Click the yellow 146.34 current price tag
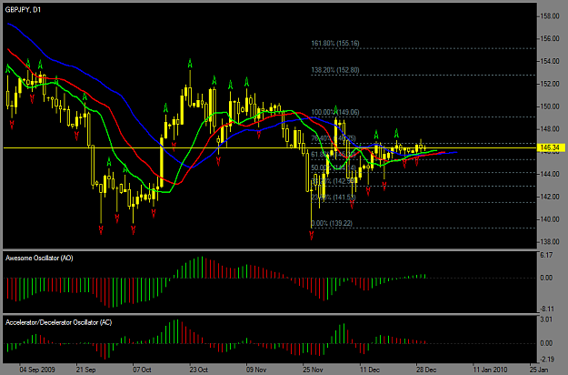Screen dimensions: 568x375 (550, 147)
